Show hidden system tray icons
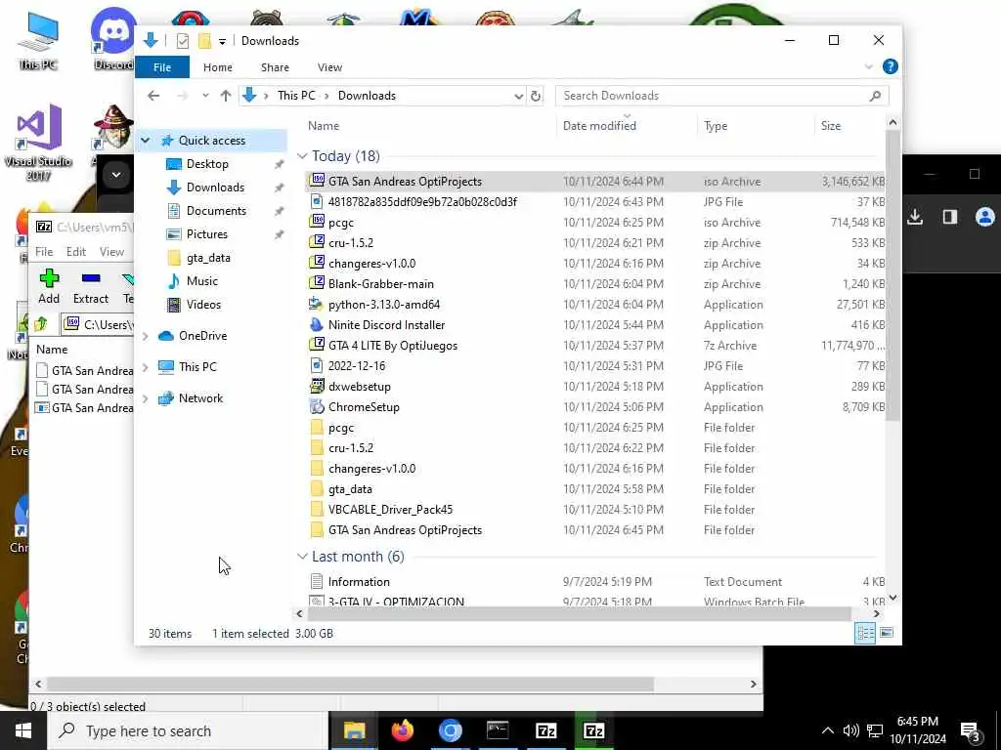This screenshot has height=750, width=1001. (827, 730)
